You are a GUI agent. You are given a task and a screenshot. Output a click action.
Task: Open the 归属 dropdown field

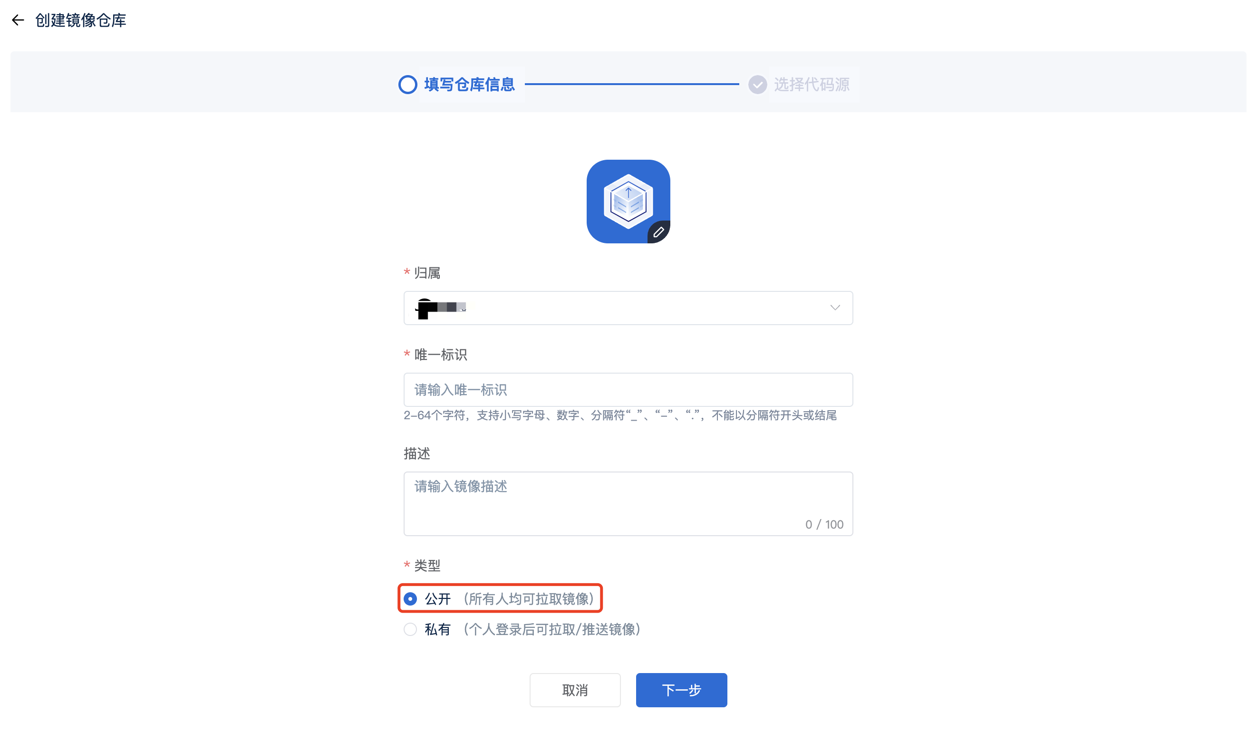pos(628,308)
